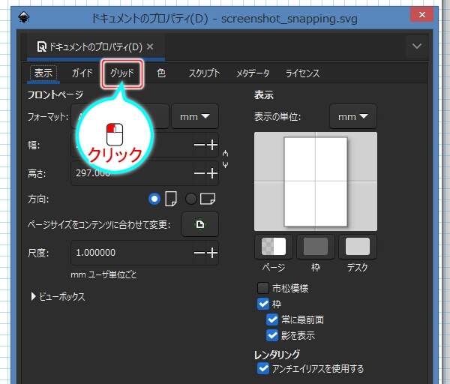
Task: Open the format units mm dropdown
Action: 195,116
